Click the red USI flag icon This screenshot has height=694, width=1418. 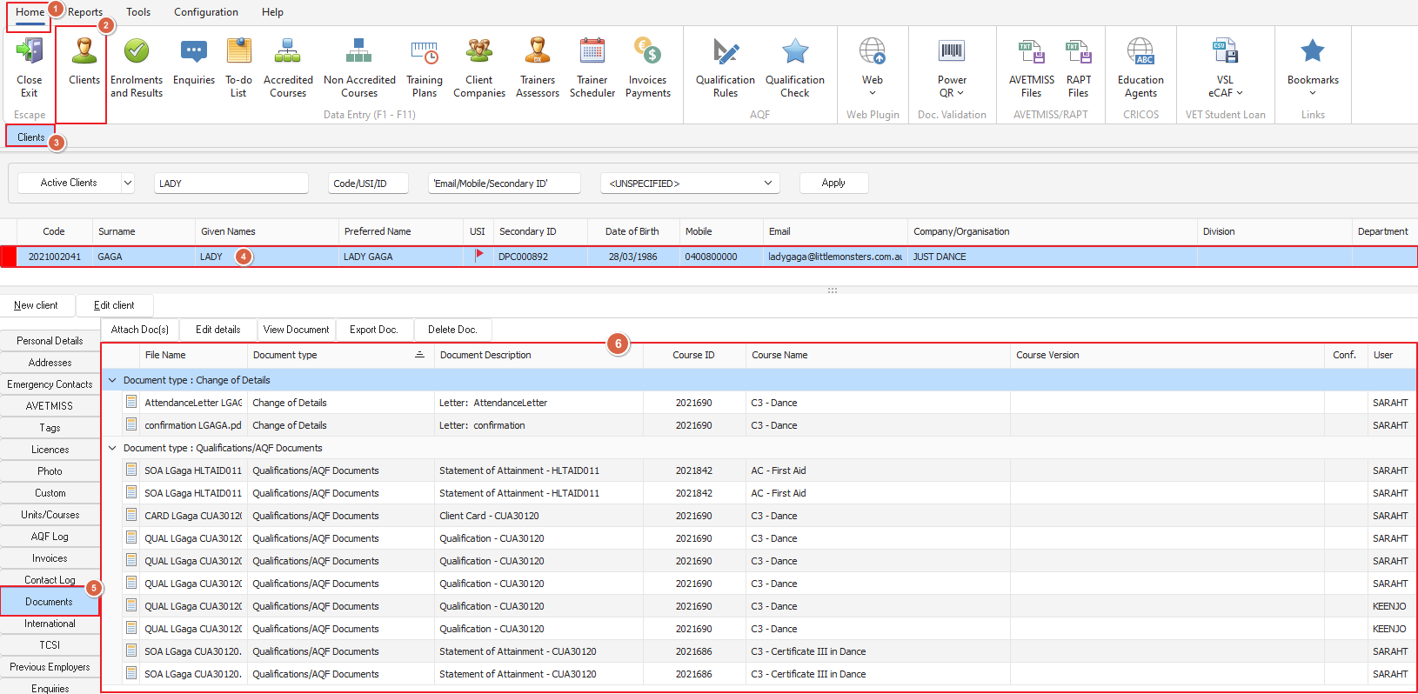coord(478,255)
